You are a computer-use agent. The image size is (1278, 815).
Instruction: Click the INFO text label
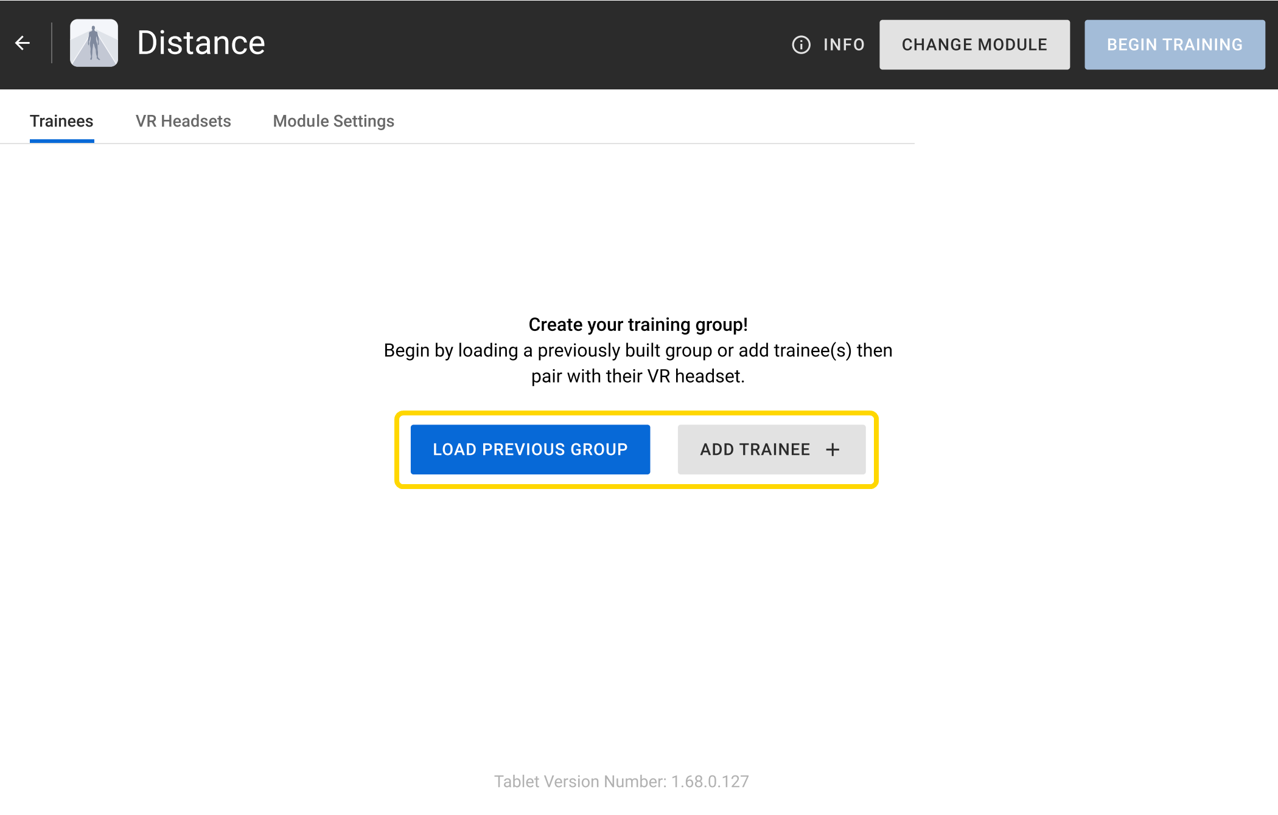(x=843, y=44)
